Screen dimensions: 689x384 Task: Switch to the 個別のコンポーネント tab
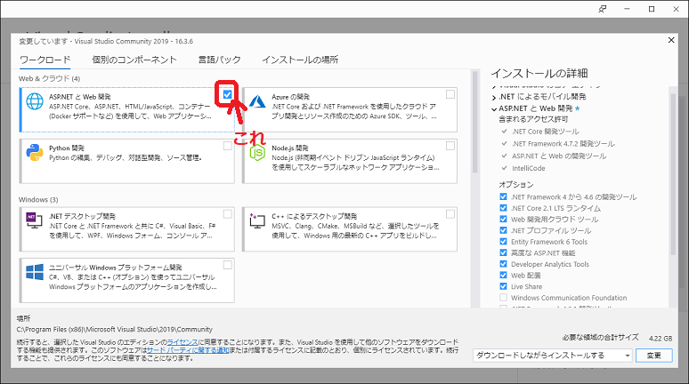pyautogui.click(x=134, y=60)
